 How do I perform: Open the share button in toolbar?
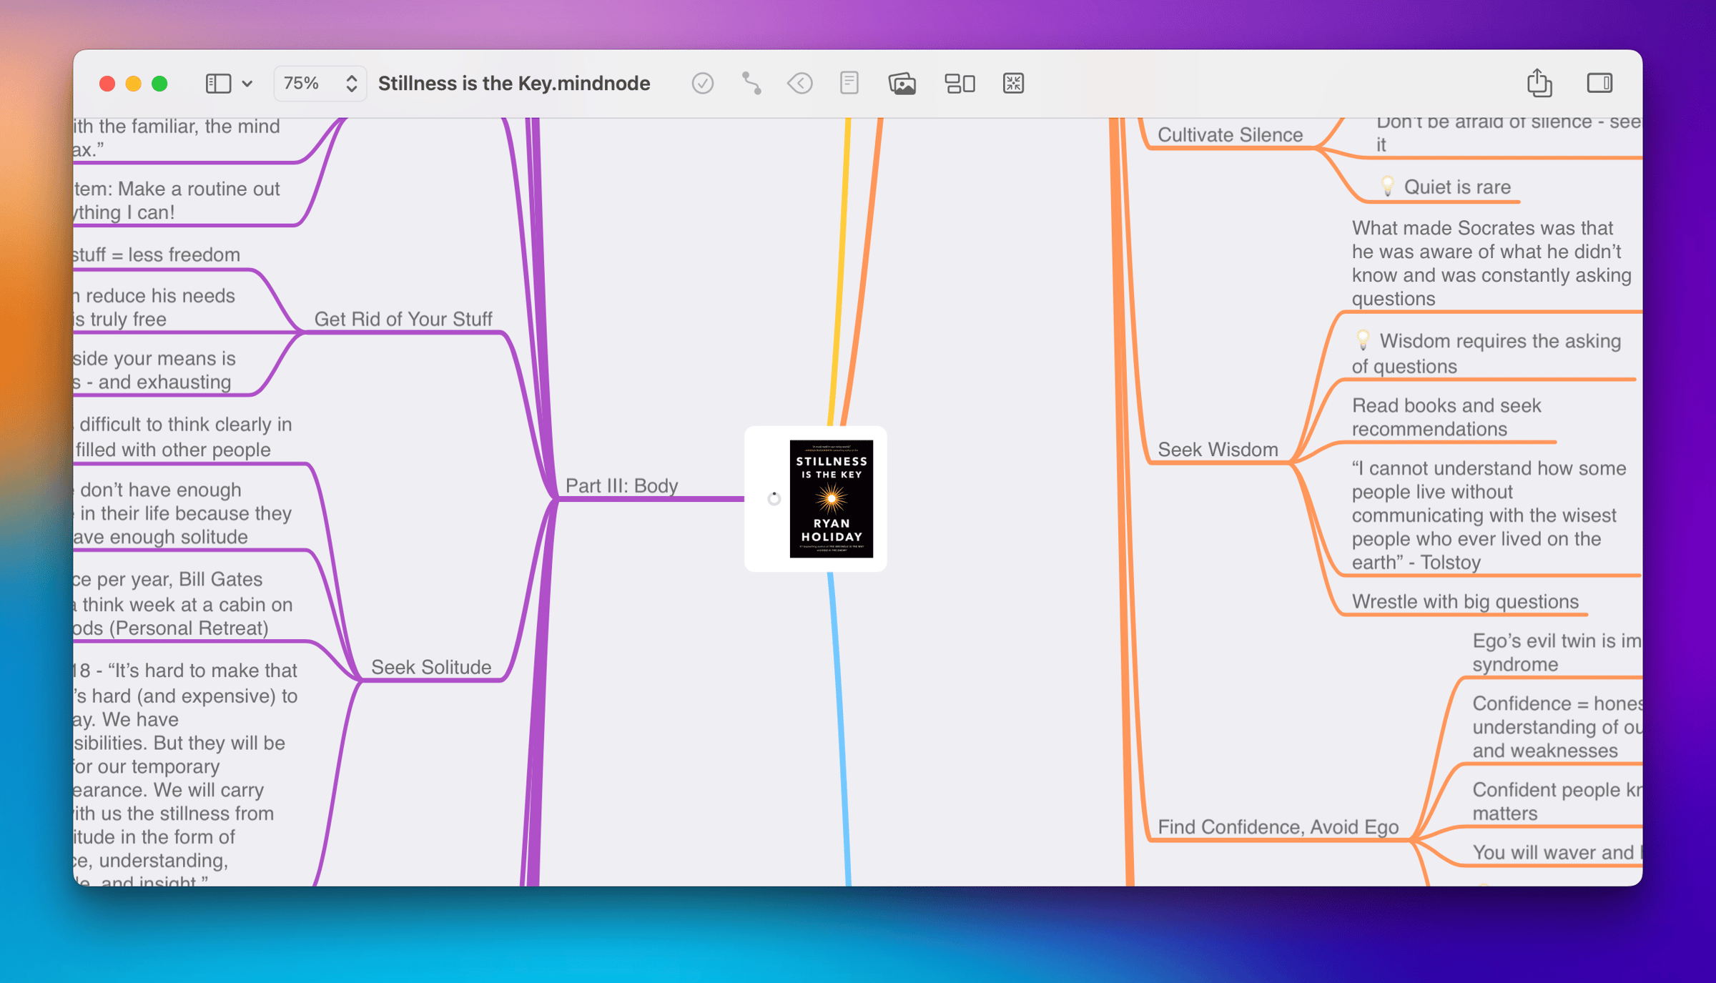point(1539,83)
